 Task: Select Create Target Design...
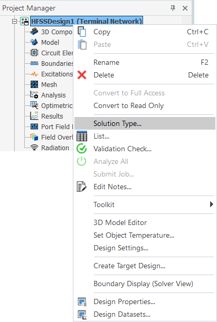tap(145, 266)
